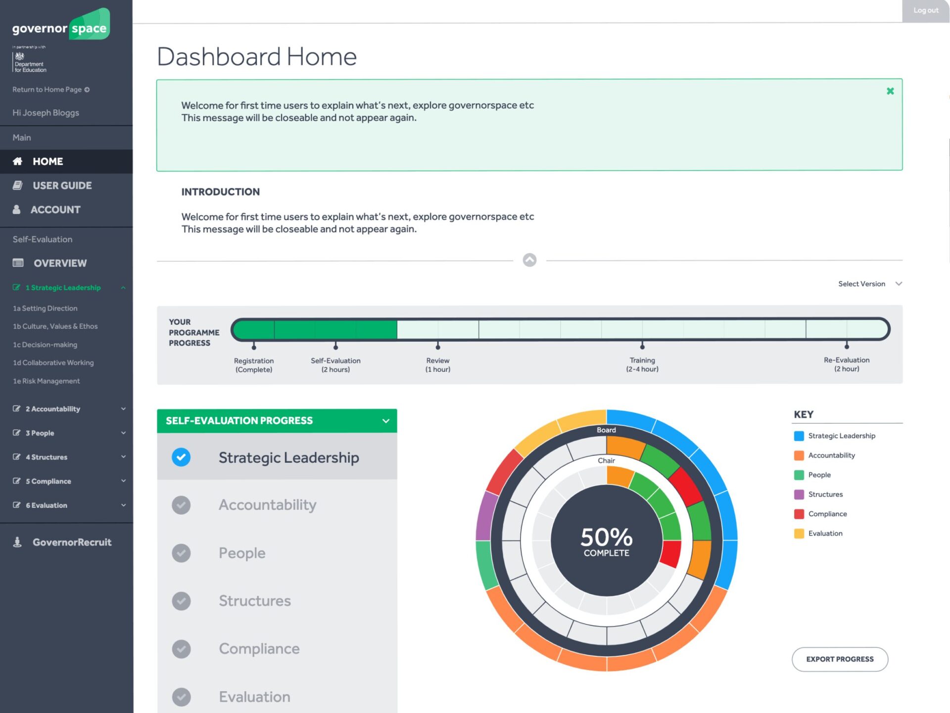Select 1e Risk Management sidebar item
Viewport: 950px width, 713px height.
coord(46,381)
